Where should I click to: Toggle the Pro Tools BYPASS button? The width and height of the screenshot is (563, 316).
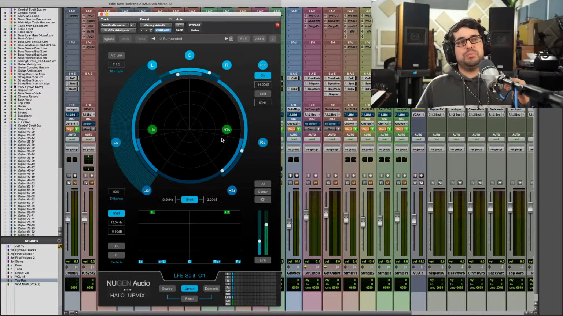(195, 25)
